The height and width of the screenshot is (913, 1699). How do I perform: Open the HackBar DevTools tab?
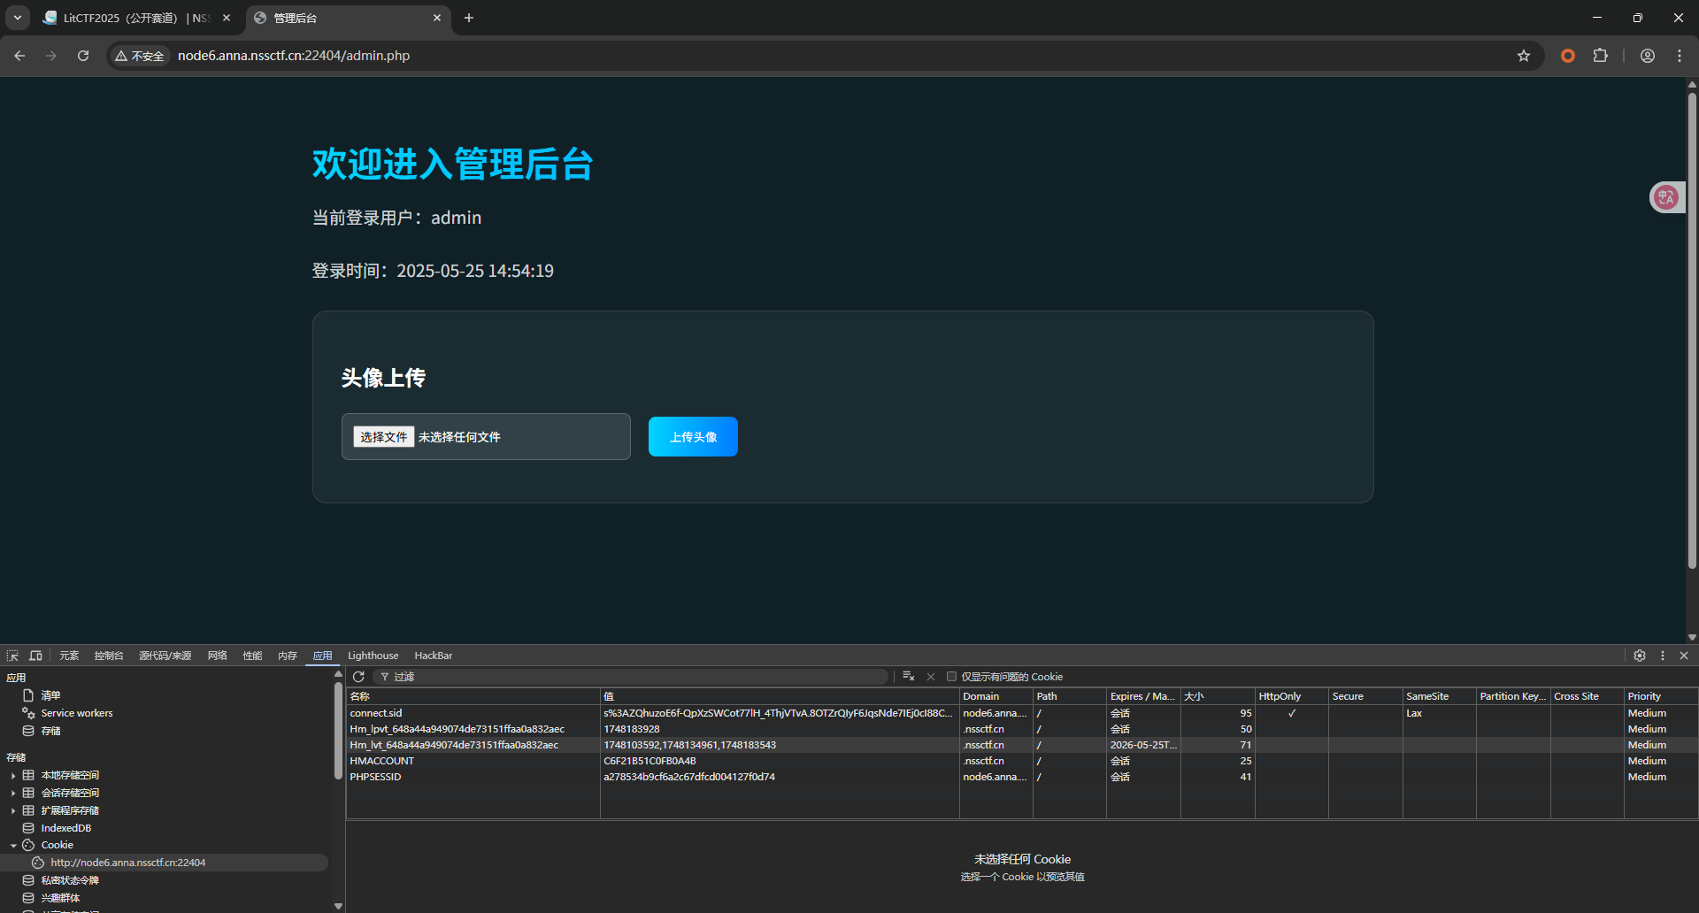click(433, 656)
